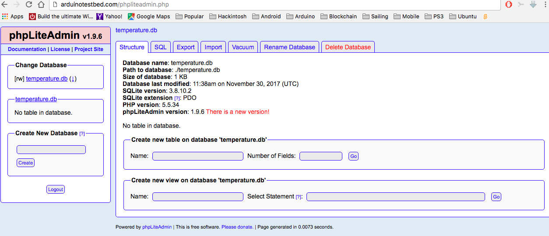Reload the page with refresh icon
This screenshot has width=549, height=236.
click(x=29, y=5)
